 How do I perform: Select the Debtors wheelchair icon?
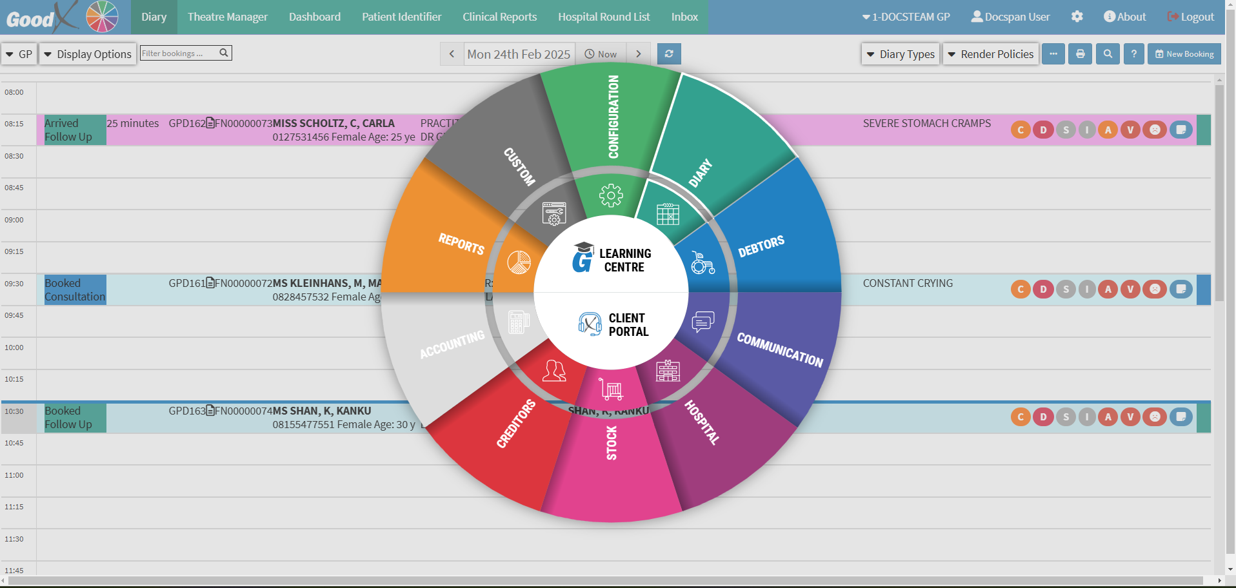(x=703, y=262)
